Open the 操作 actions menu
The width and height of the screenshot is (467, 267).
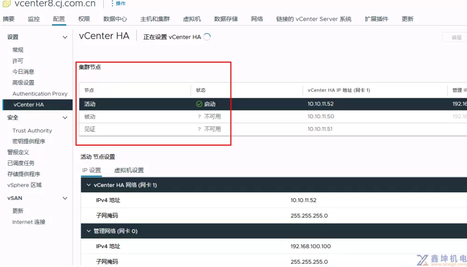point(118,4)
